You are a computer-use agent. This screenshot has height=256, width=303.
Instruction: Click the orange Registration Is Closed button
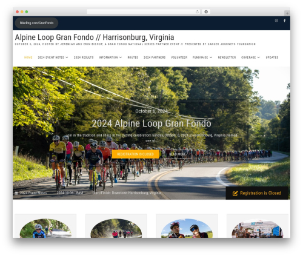(x=135, y=154)
